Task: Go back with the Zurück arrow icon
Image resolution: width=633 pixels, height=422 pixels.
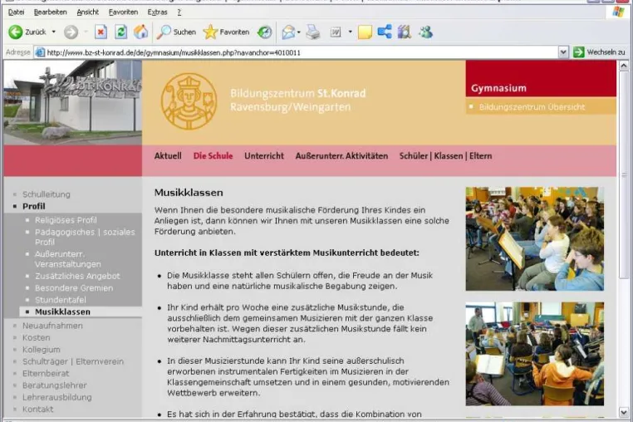Action: [x=15, y=32]
